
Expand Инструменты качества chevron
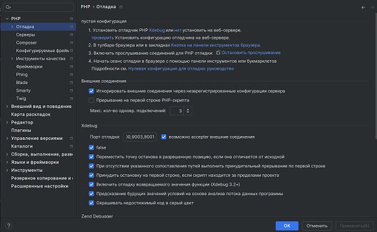[12, 58]
